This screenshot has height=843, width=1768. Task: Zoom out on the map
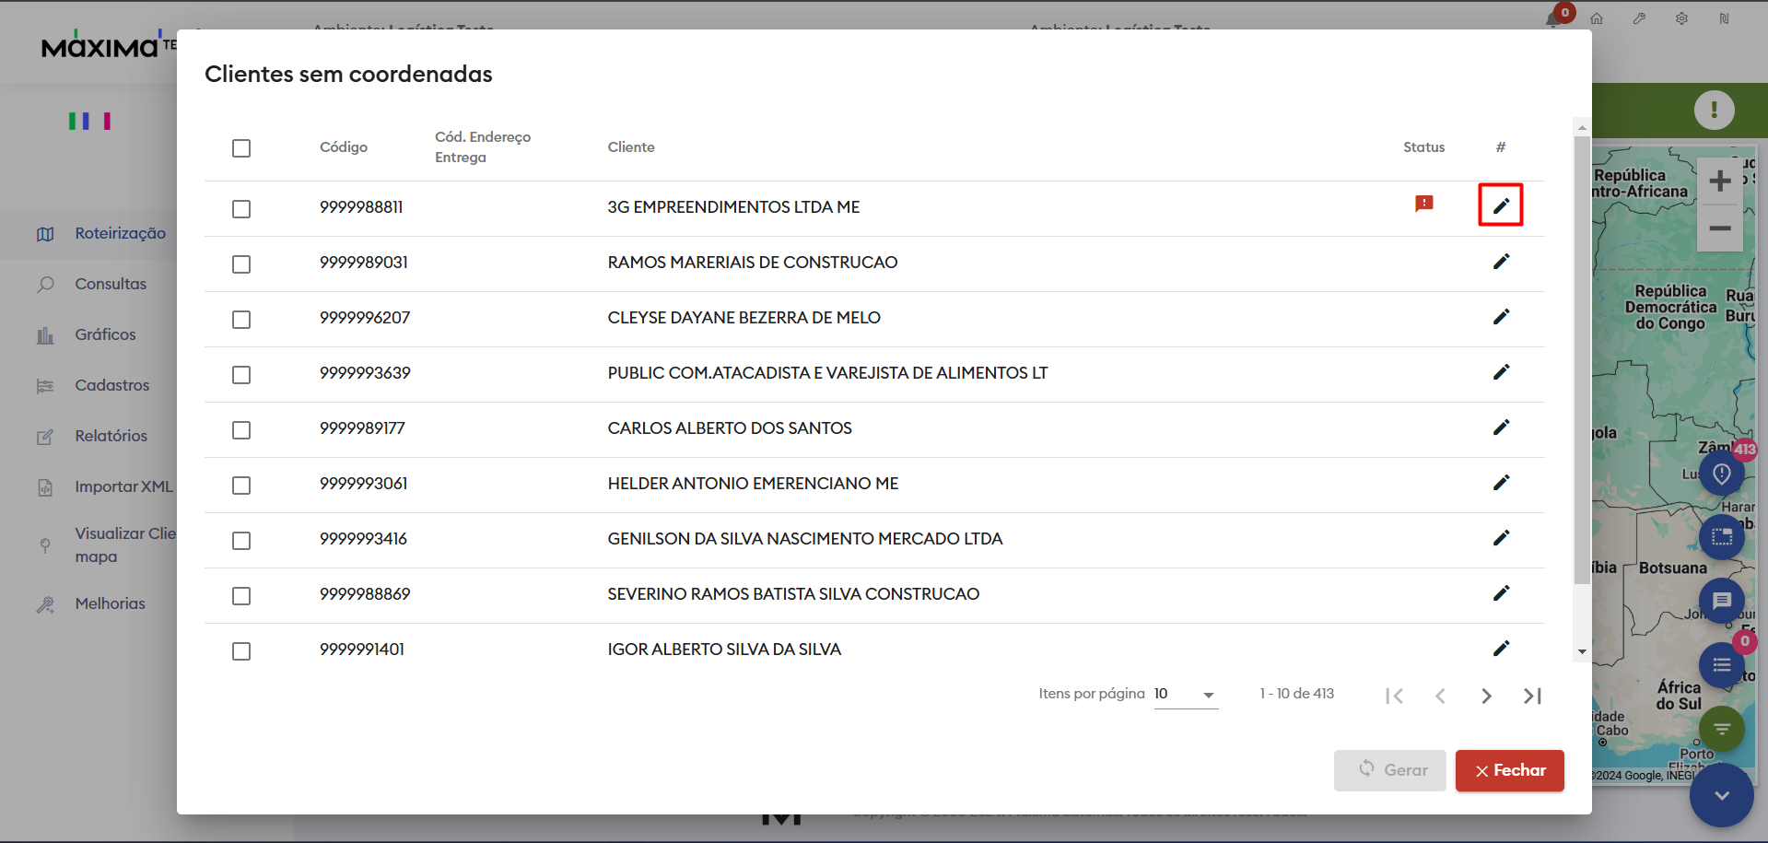tap(1719, 228)
